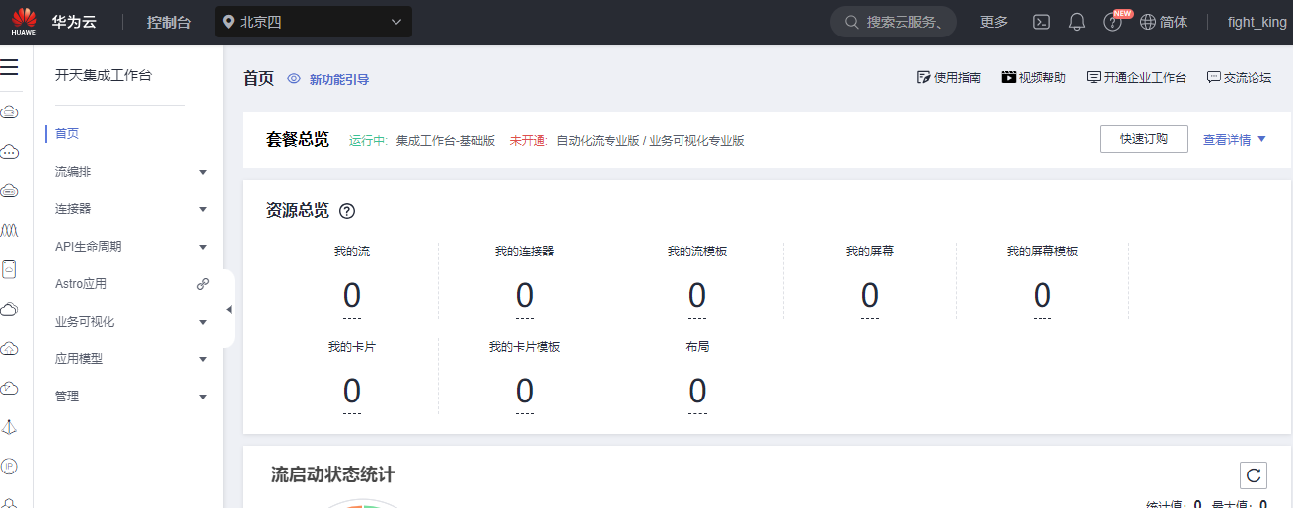1293x508 pixels.
Task: Open 流编排 in the sidebar
Action: (x=73, y=172)
